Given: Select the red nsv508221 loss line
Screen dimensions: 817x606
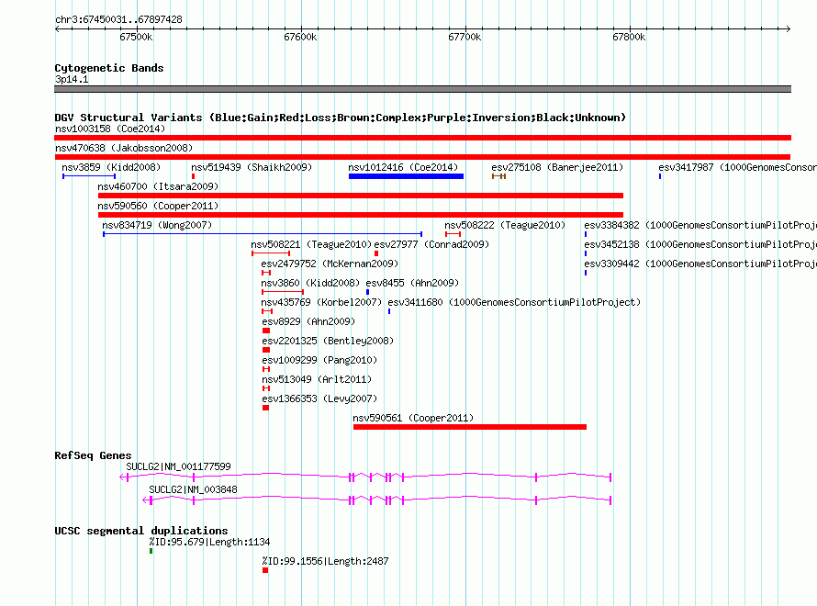Looking at the screenshot, I should (271, 253).
